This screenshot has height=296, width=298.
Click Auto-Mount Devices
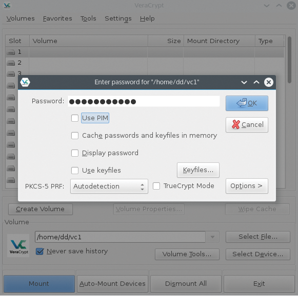tap(112, 284)
